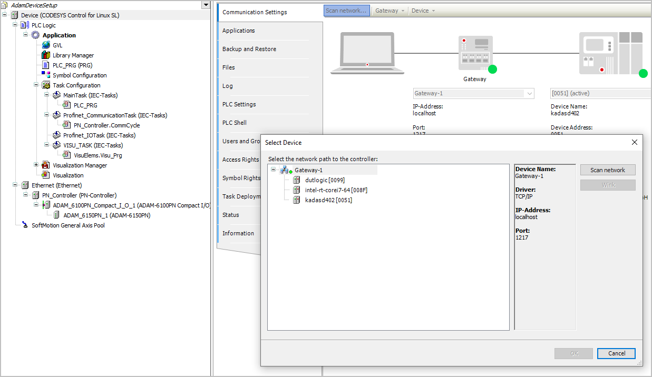Screen dimensions: 652x377
Task: Select the Symbol Configuration icon
Action: point(46,75)
